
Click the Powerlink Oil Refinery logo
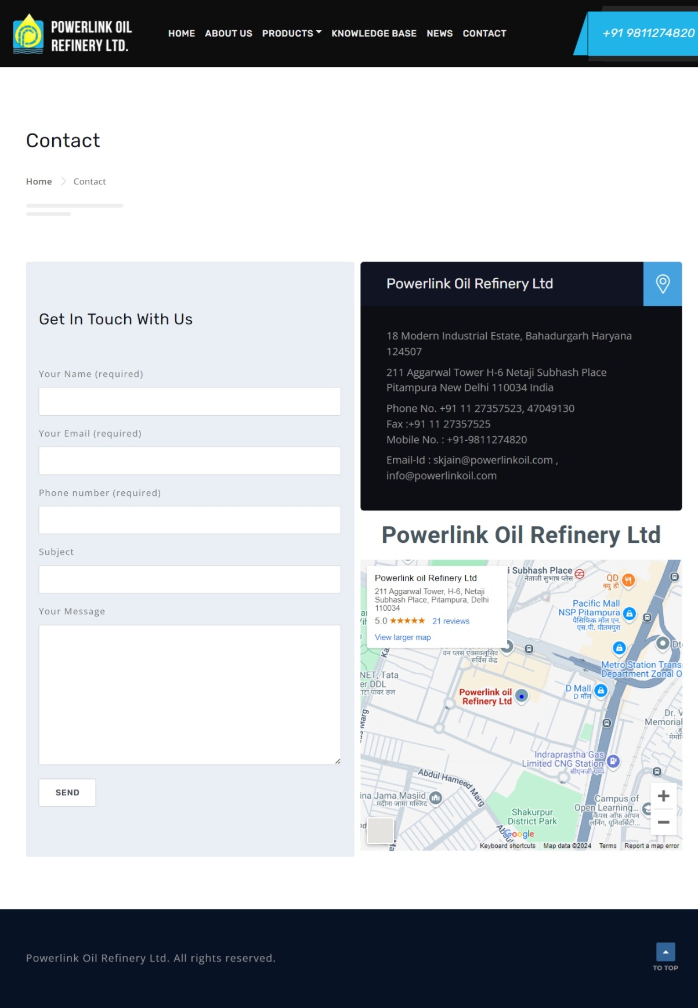tap(72, 34)
